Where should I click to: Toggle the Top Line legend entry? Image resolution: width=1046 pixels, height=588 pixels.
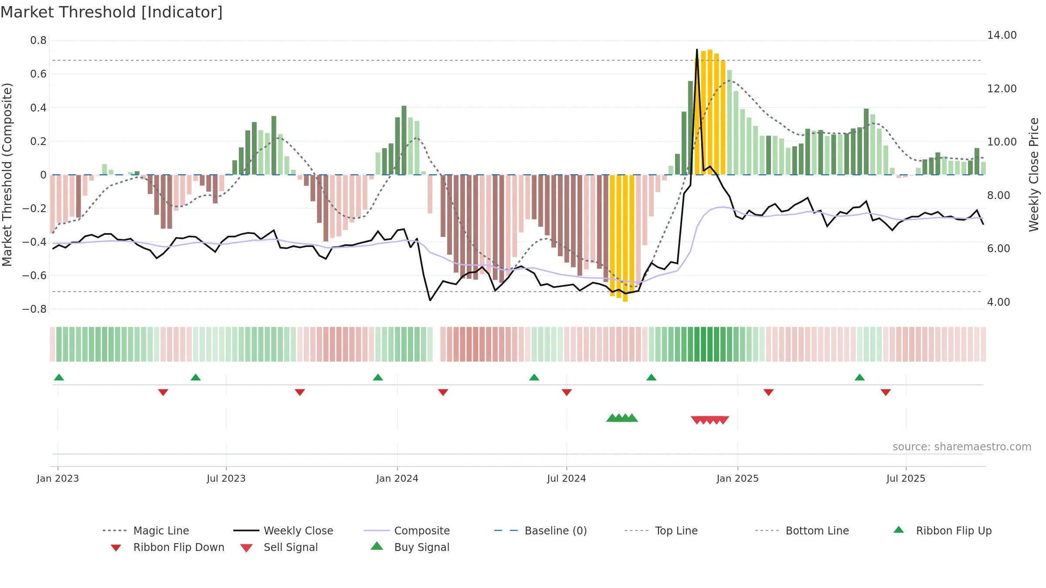tap(661, 531)
